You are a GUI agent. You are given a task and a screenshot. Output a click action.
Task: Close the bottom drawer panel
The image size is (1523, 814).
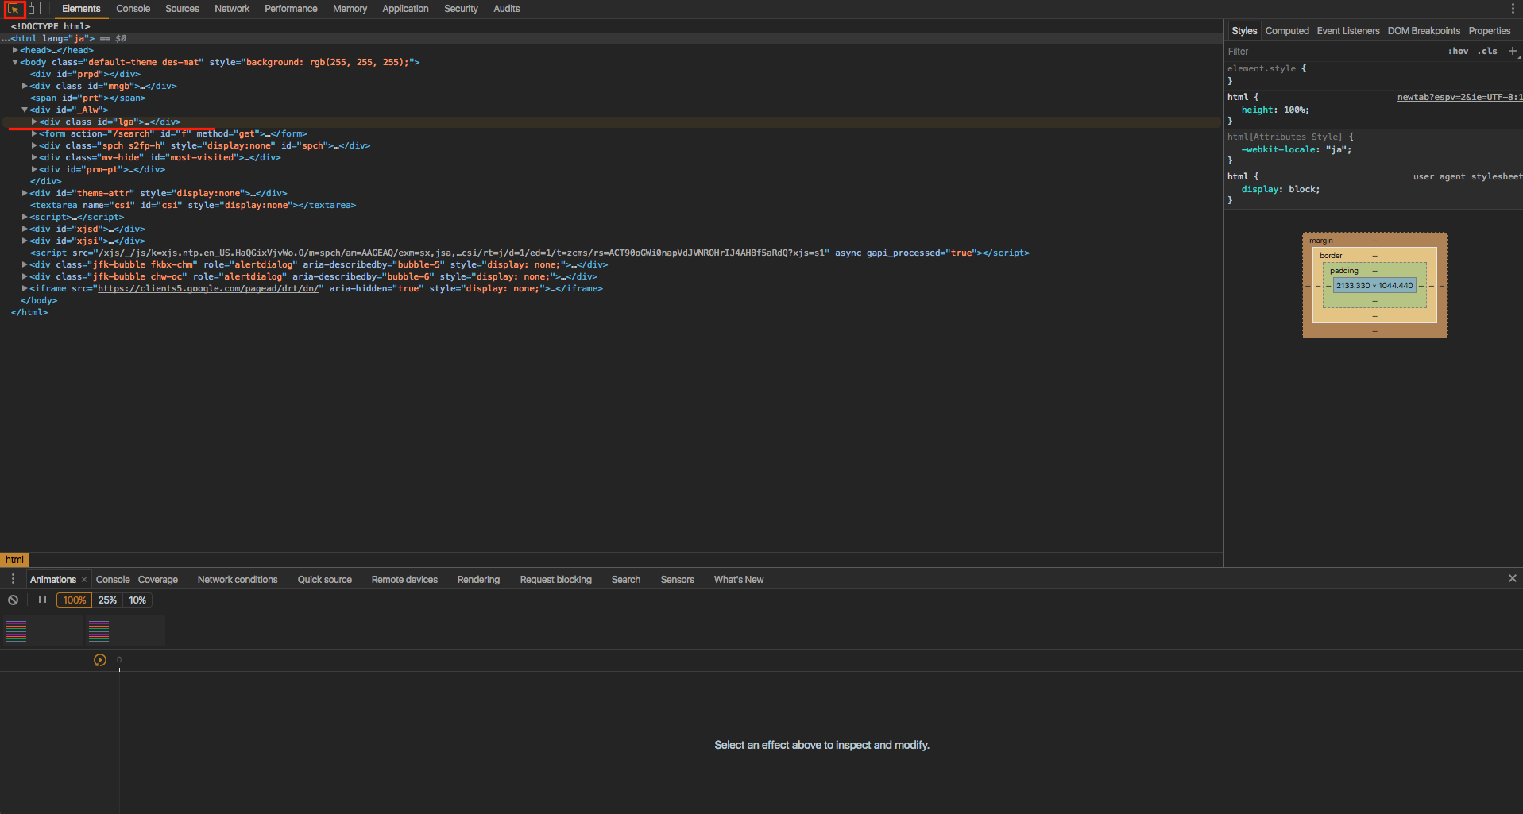pos(1513,578)
